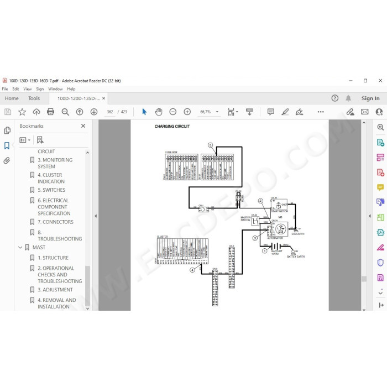Select the arrow selection tool
Screen dimensions: 387x387
click(x=144, y=112)
